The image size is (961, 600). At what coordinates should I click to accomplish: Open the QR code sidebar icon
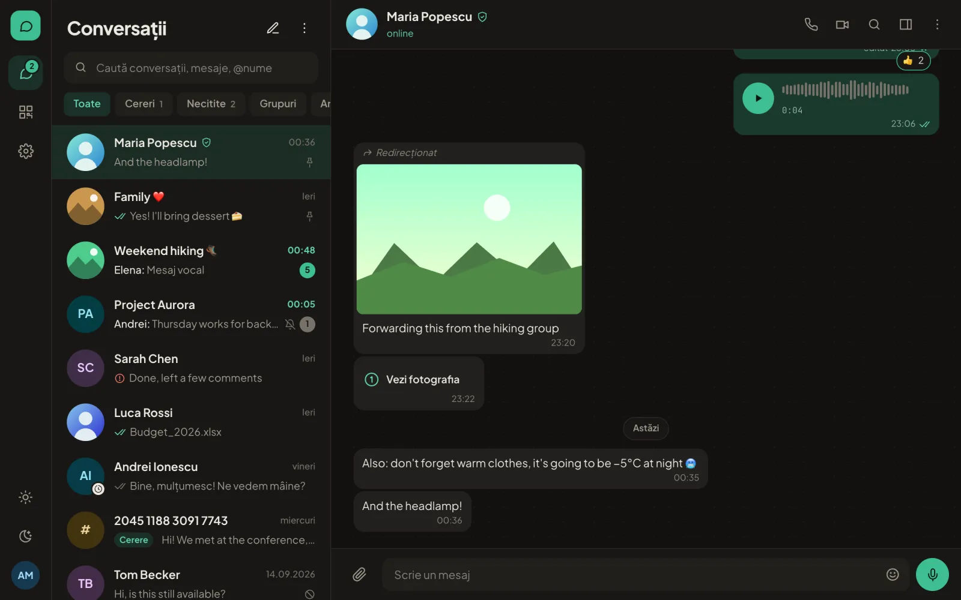(25, 112)
